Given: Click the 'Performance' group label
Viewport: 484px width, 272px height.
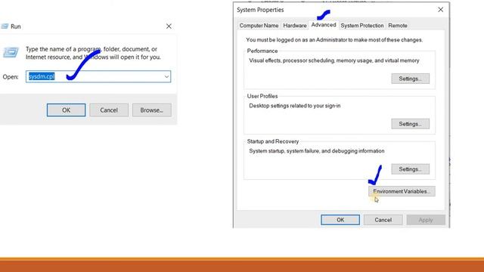Looking at the screenshot, I should (262, 51).
